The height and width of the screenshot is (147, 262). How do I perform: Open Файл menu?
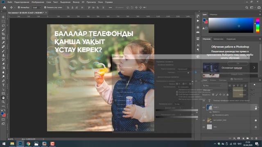10,2
